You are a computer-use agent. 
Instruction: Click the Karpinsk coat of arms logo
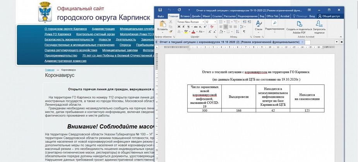(45, 12)
